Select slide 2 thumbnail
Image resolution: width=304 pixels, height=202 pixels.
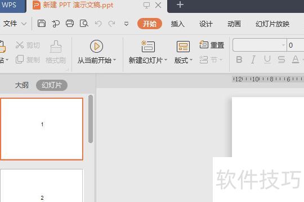click(x=42, y=186)
